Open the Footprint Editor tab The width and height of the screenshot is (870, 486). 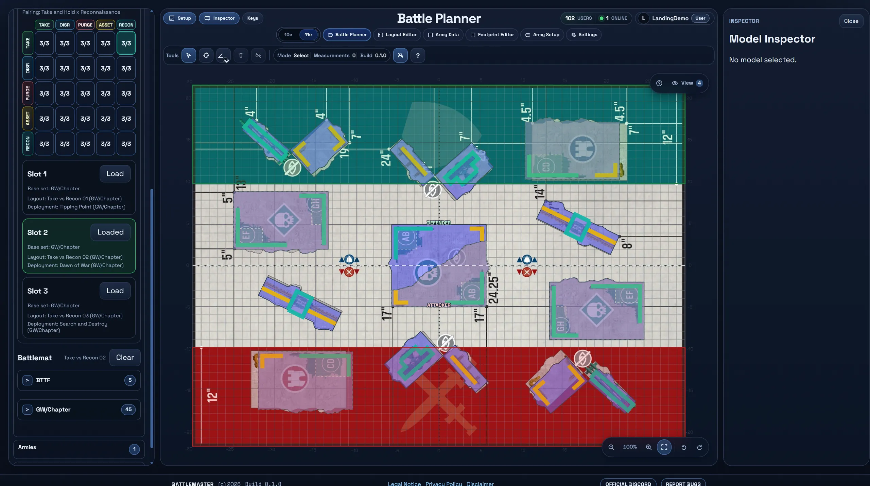(492, 35)
